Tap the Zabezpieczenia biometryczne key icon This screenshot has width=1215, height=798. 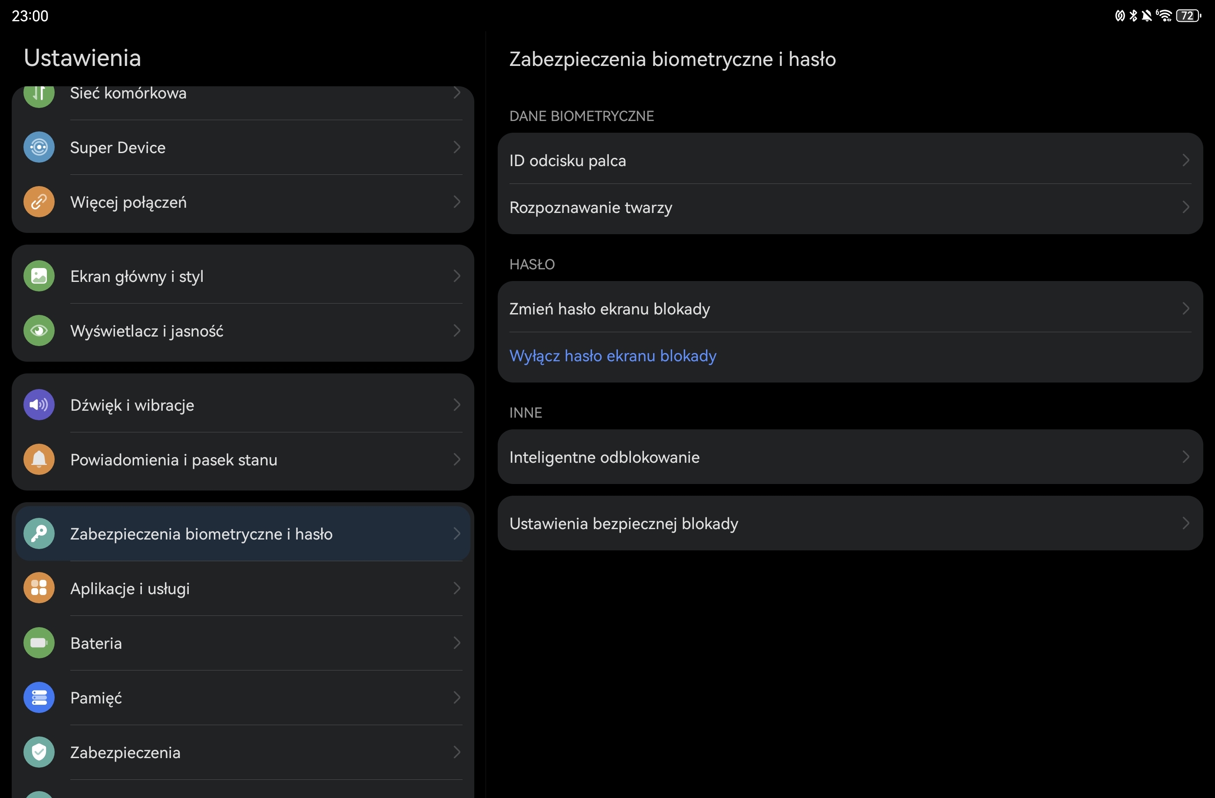click(39, 534)
